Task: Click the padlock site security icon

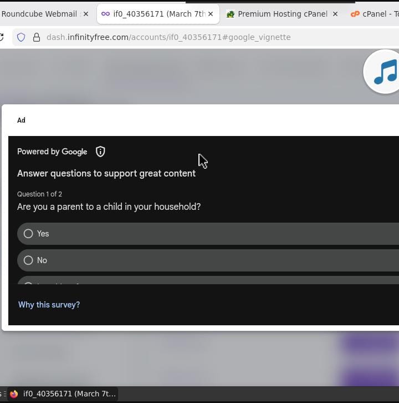Action: pos(37,37)
